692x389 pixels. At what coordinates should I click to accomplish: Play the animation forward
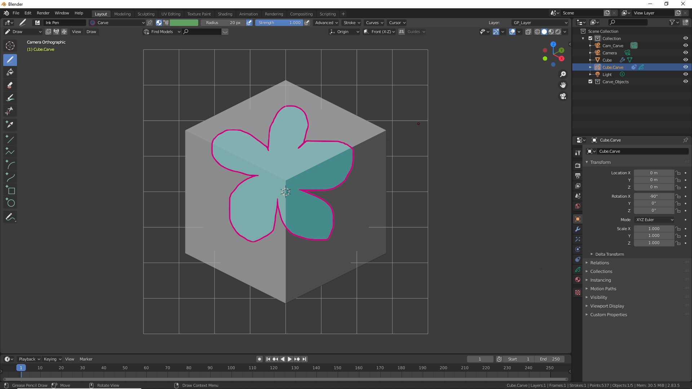pos(289,359)
